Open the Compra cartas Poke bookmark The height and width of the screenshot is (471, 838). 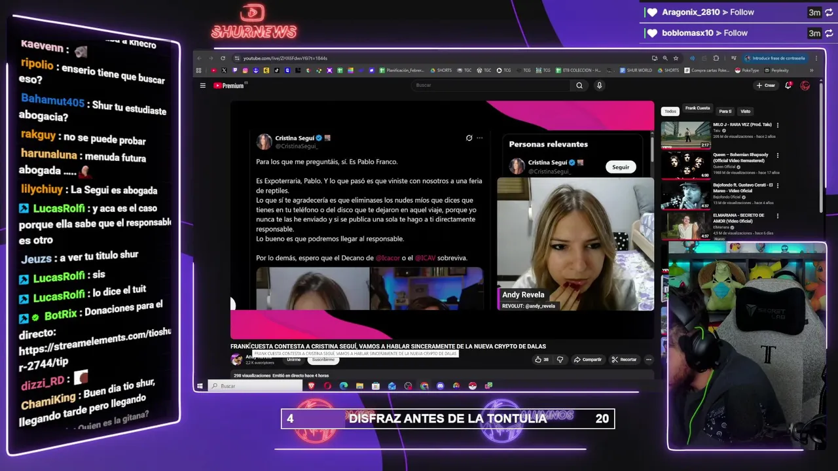pyautogui.click(x=707, y=71)
